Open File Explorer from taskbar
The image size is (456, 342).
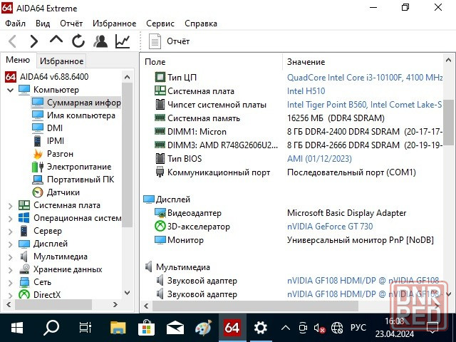[118, 328]
